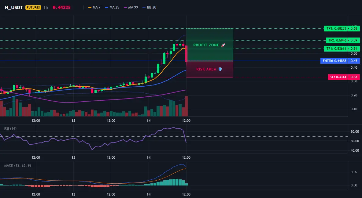Click the 0.10 price axis value
This screenshot has height=198, width=362.
click(354, 109)
